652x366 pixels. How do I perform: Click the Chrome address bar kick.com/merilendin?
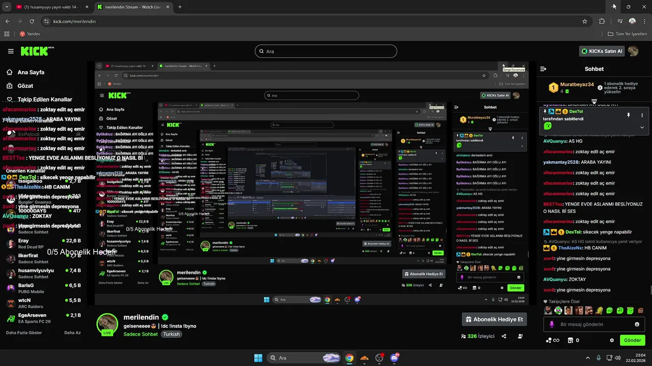tap(316, 21)
